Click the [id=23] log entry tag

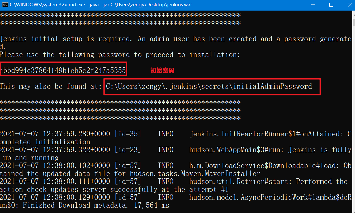(128, 150)
